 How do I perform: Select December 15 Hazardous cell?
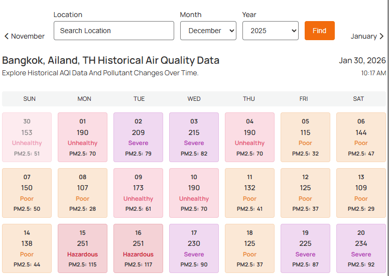coord(82,248)
